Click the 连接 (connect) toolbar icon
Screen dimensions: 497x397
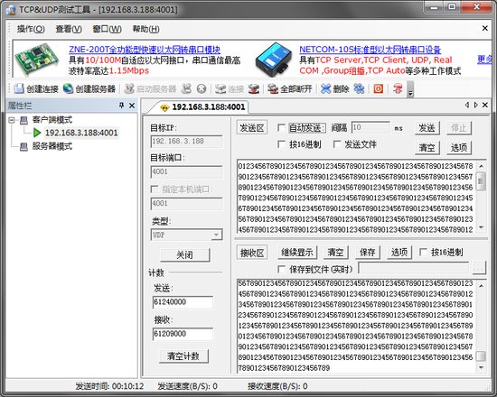(x=220, y=88)
